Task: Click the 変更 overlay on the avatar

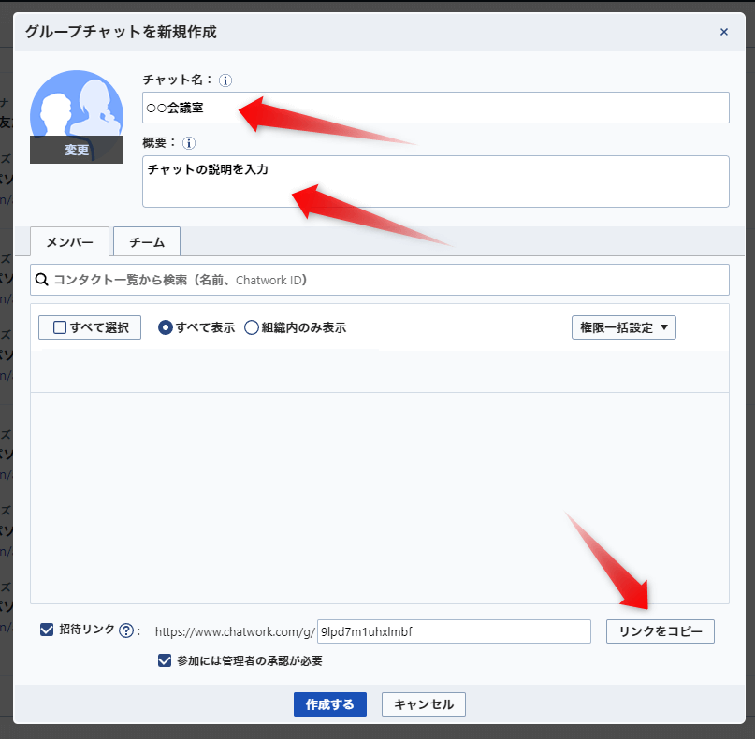Action: (77, 150)
